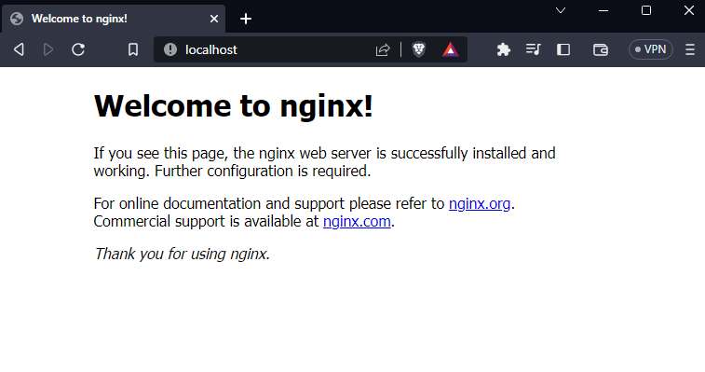Share this page using the share icon
The height and width of the screenshot is (372, 705).
383,49
